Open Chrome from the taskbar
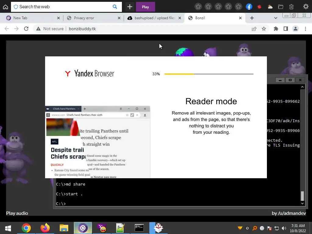Image resolution: width=312 pixels, height=234 pixels. (x=26, y=228)
